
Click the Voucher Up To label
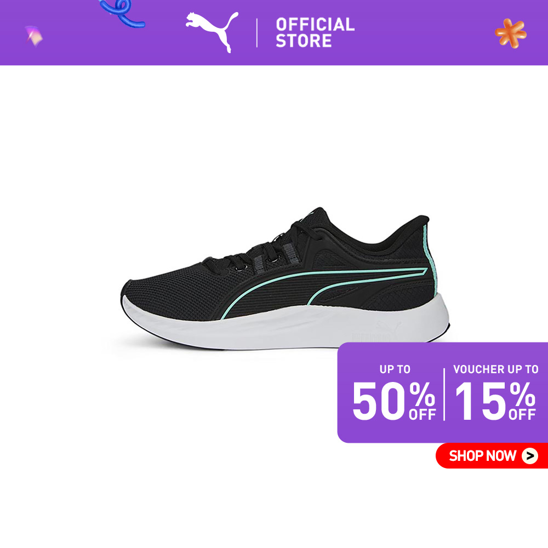[x=495, y=369]
